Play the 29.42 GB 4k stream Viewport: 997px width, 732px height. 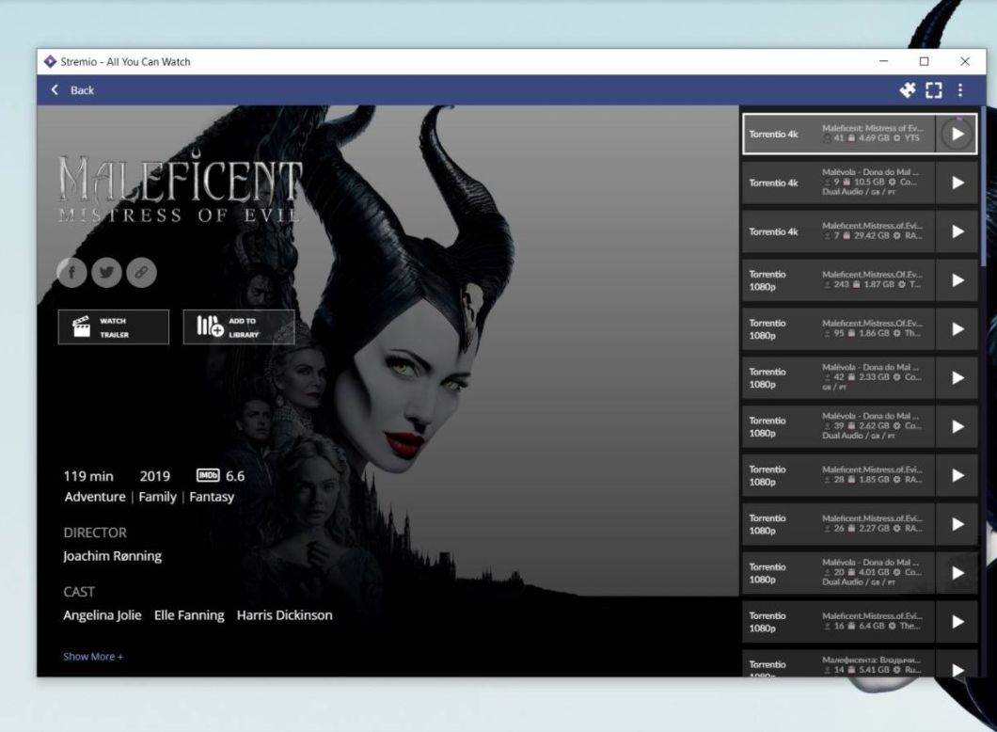957,231
